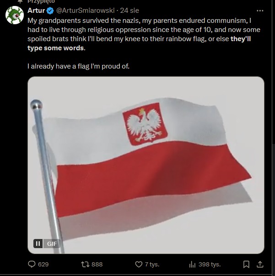Image resolution: width=275 pixels, height=276 pixels.
Task: Click the 888 reposts count
Action: [97, 265]
